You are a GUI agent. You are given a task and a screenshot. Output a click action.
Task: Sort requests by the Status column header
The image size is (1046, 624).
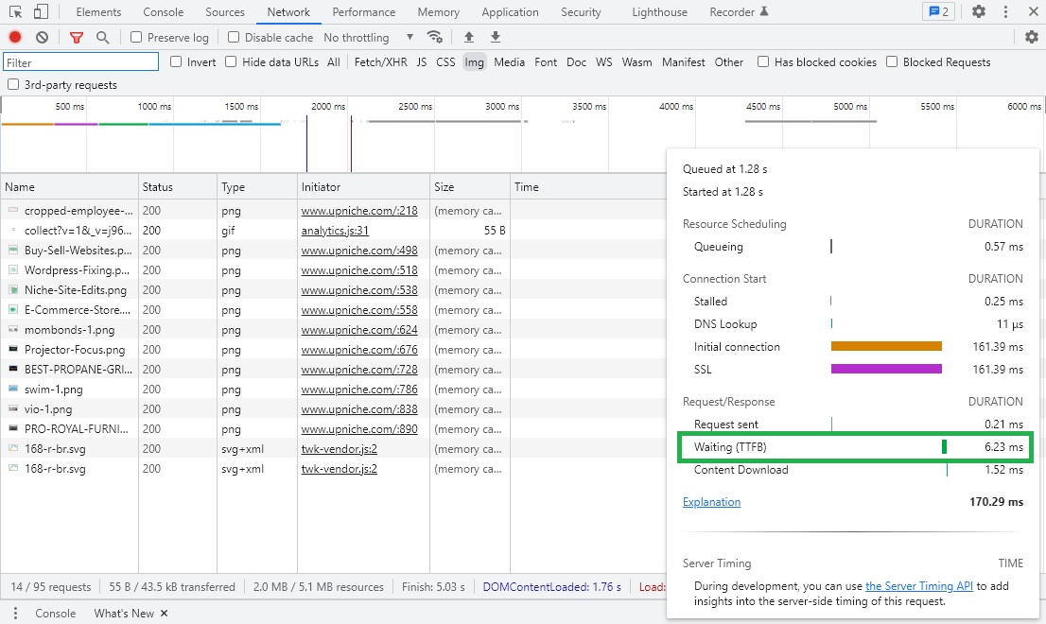coord(178,186)
